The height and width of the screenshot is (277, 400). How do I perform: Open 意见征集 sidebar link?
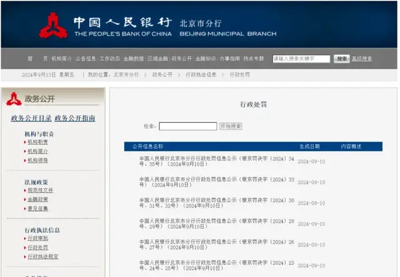coord(37,208)
